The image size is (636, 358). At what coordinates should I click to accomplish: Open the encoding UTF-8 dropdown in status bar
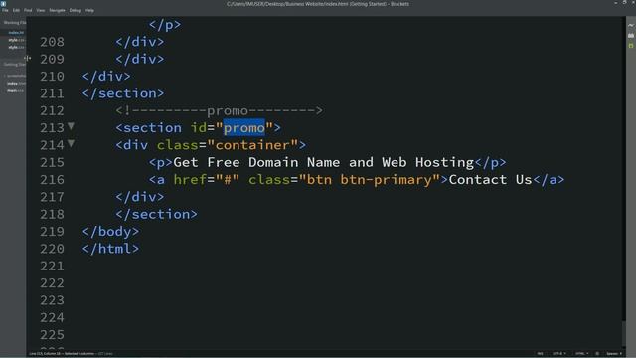tap(558, 354)
